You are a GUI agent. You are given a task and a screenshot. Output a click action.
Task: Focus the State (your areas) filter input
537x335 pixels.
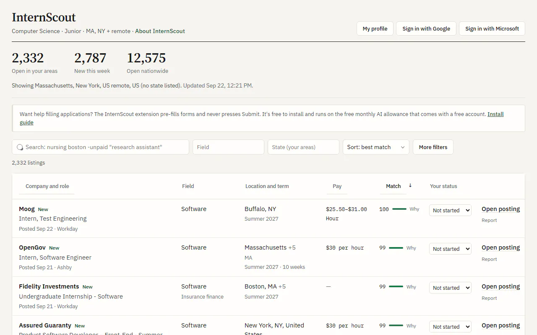pos(303,147)
